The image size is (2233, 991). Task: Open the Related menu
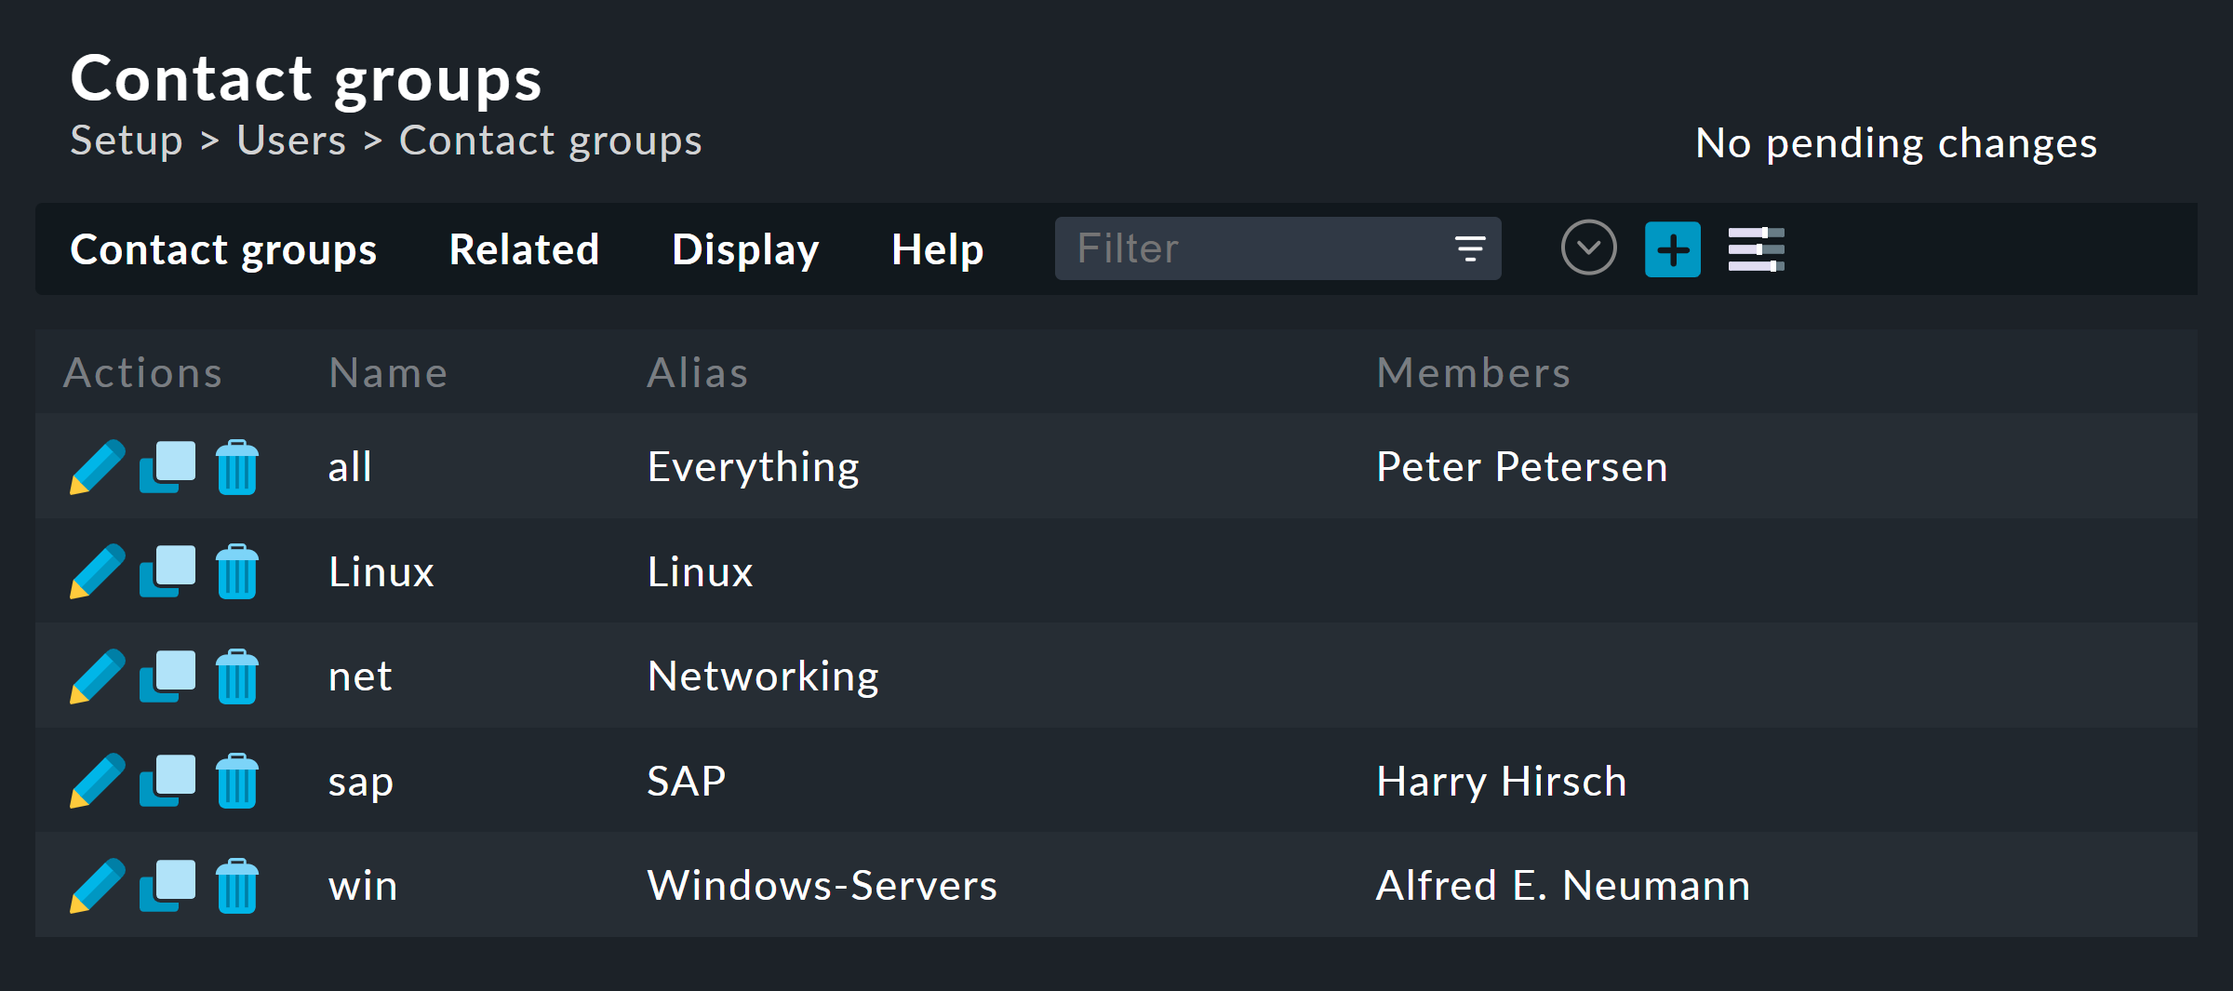point(524,249)
